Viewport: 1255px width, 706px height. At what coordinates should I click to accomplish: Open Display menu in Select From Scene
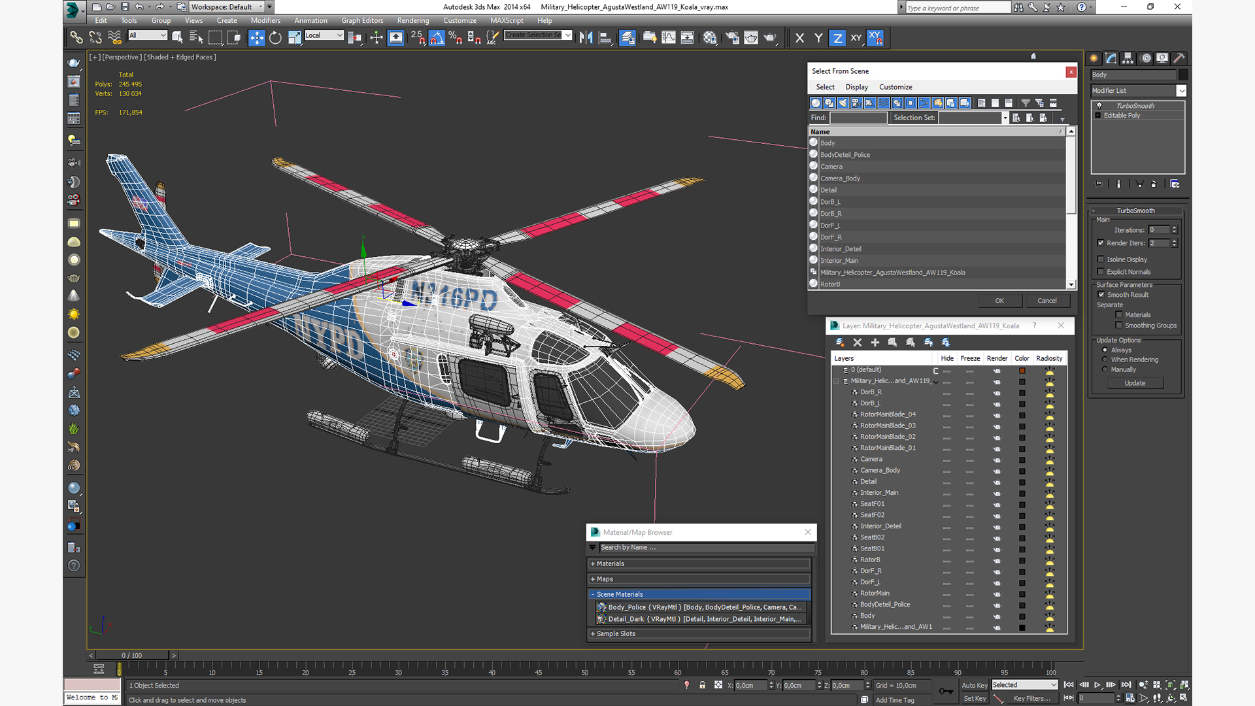(x=856, y=87)
